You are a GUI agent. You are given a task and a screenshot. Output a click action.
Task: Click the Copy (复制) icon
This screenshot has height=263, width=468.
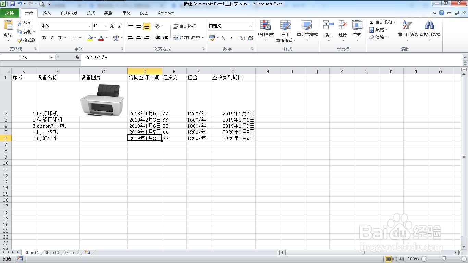[20, 32]
